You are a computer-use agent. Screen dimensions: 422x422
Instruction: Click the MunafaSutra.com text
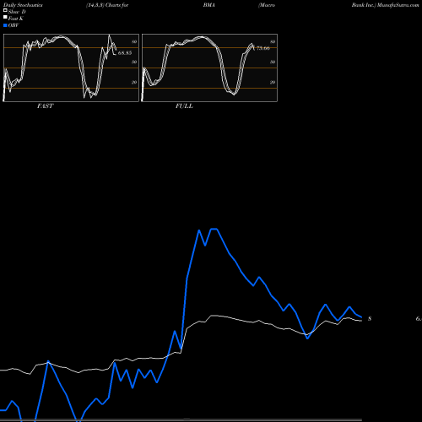point(398,5)
